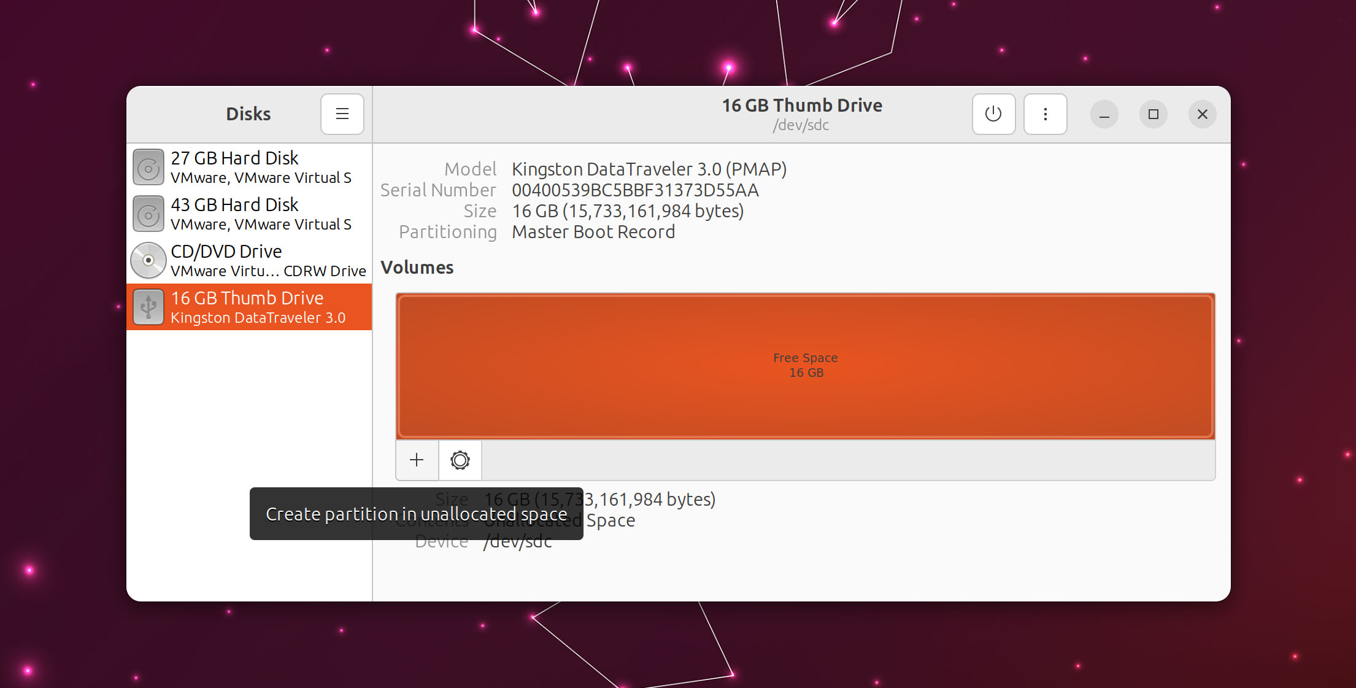Click the CD/DVD disc icon

[148, 260]
